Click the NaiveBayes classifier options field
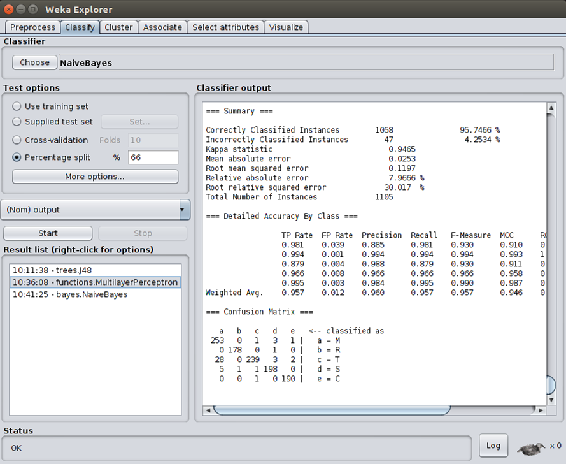566x464 pixels. click(x=306, y=62)
